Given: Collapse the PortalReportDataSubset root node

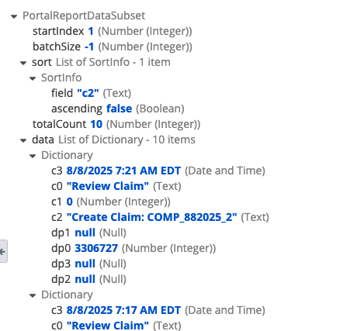Looking at the screenshot, I should 14,17.
